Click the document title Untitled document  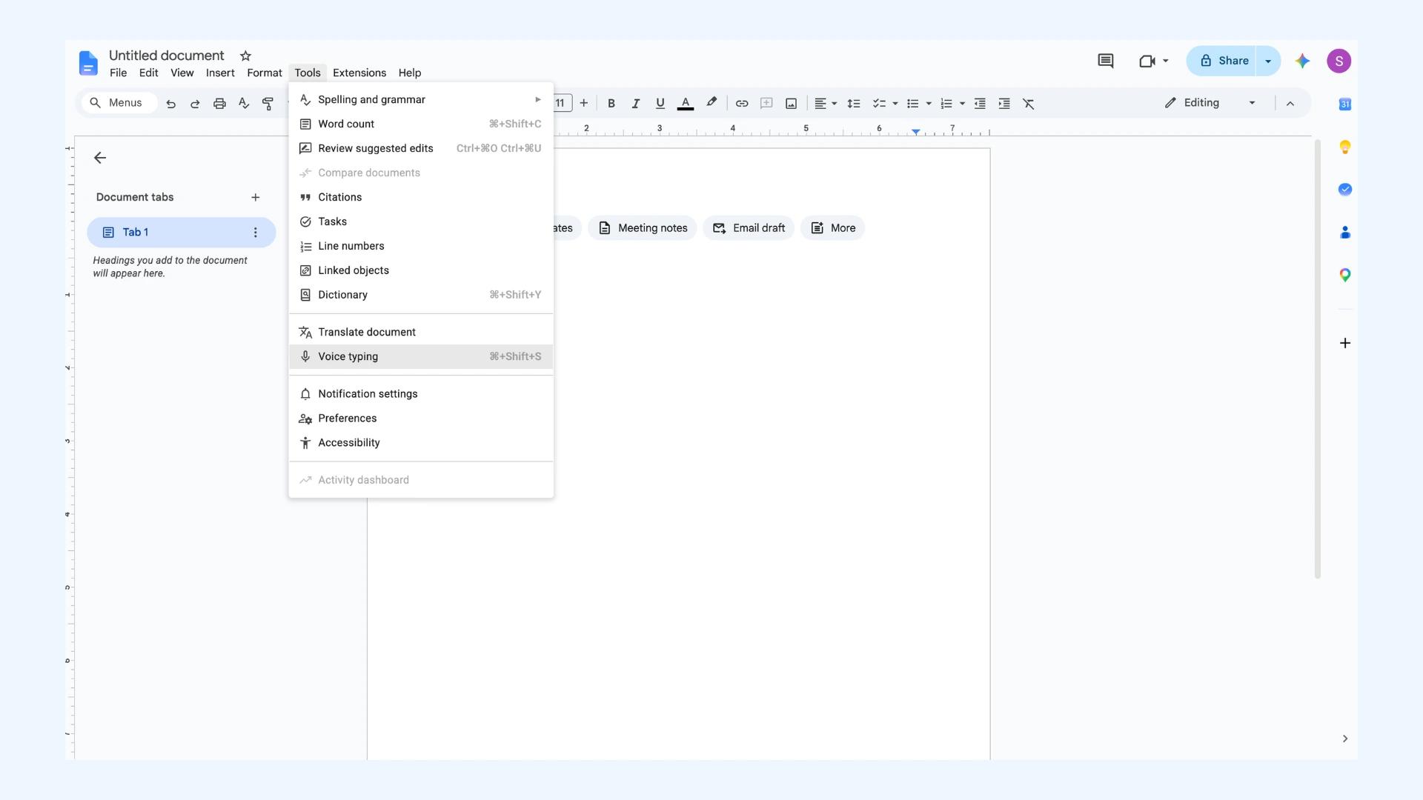click(x=166, y=56)
